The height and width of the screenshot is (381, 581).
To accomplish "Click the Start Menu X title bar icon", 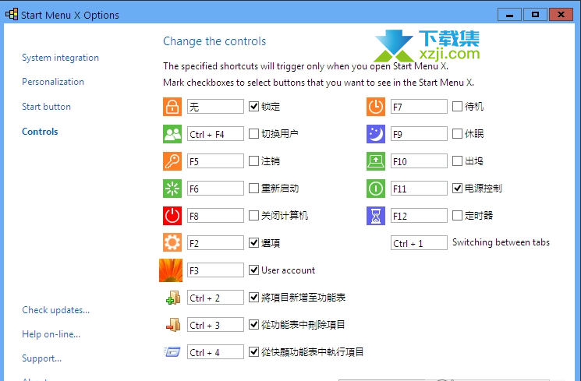I will coord(12,15).
